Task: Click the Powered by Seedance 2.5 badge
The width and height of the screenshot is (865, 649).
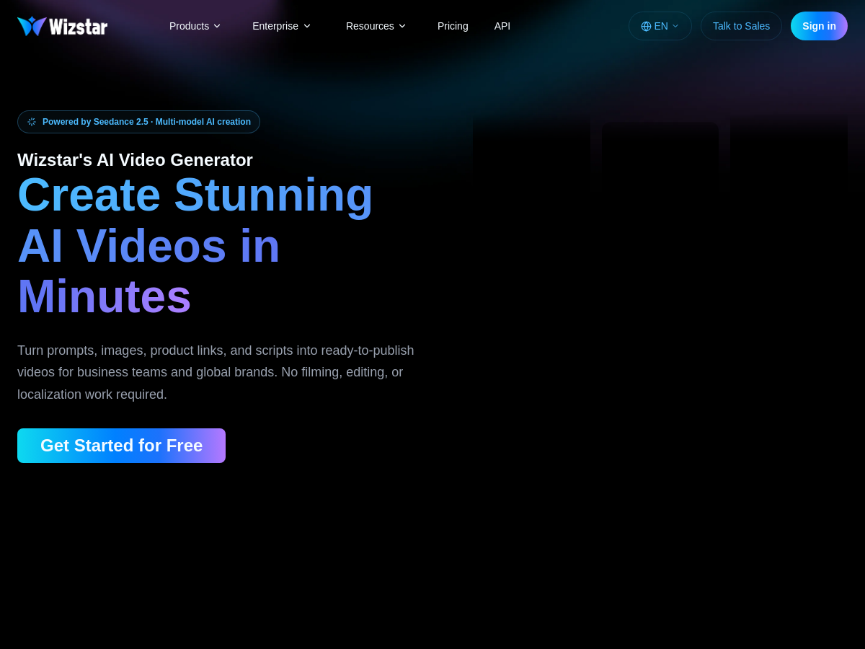Action: (x=138, y=122)
